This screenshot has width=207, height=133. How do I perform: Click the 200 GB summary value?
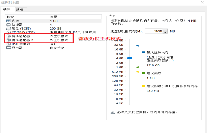tap(56, 28)
